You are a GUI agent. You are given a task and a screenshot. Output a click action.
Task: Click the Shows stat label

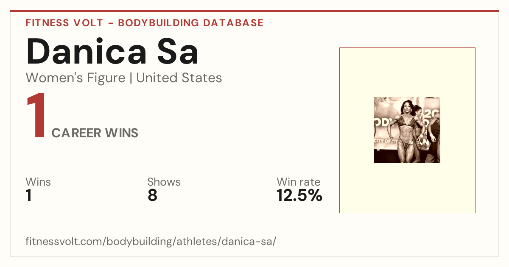(x=164, y=182)
